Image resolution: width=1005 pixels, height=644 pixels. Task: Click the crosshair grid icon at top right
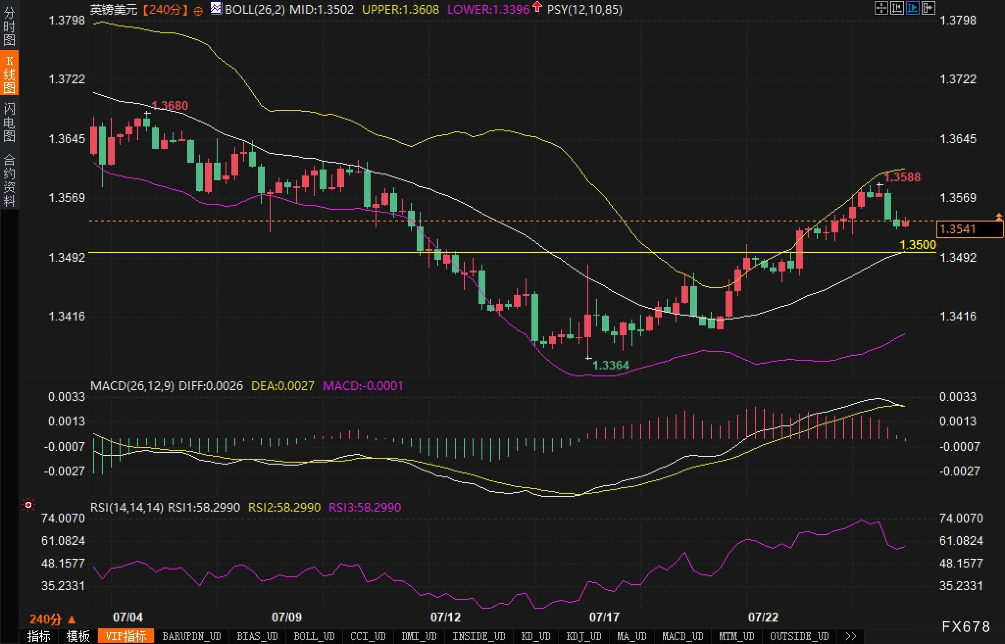881,8
